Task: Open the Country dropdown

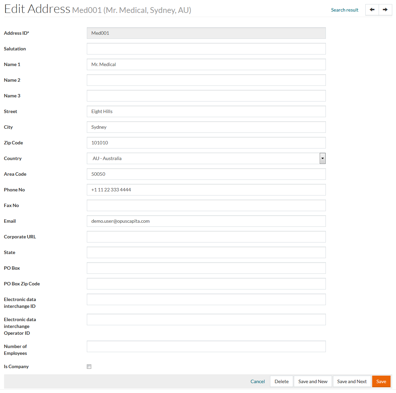Action: 206,158
